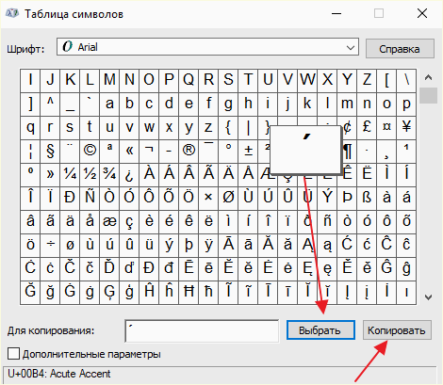
Task: Click the Копировать button
Action: pyautogui.click(x=397, y=330)
